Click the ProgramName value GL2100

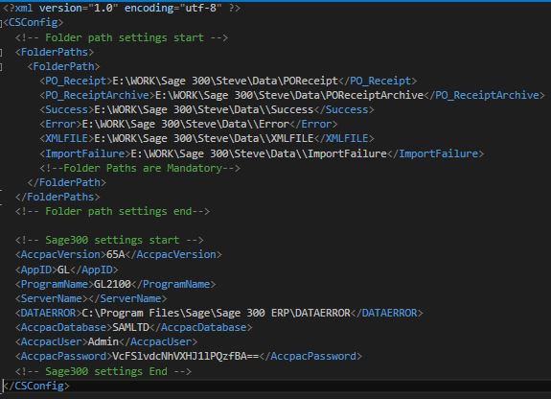coord(112,284)
